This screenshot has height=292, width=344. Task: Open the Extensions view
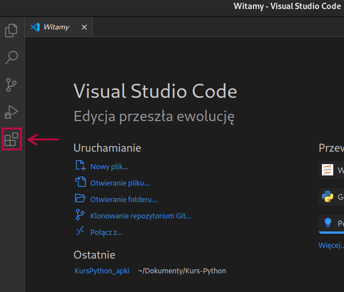click(11, 139)
